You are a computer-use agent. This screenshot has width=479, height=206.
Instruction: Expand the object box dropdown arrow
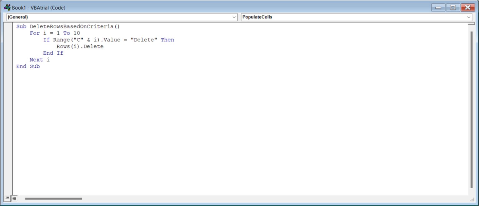pos(235,17)
